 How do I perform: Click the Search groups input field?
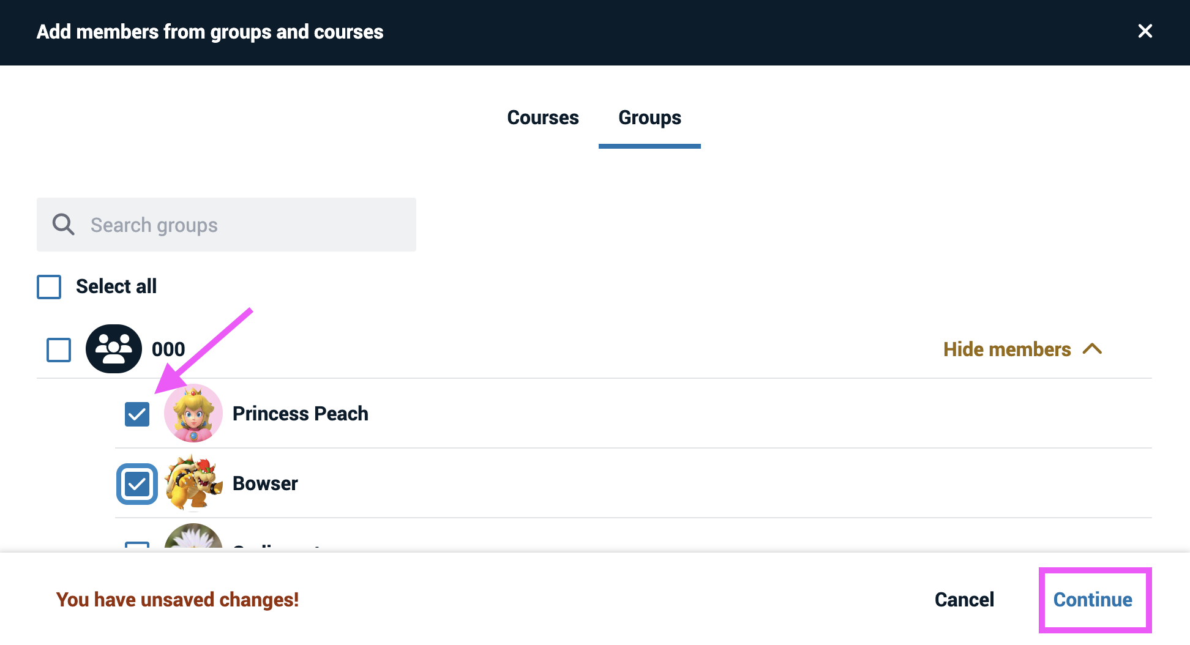(x=226, y=225)
